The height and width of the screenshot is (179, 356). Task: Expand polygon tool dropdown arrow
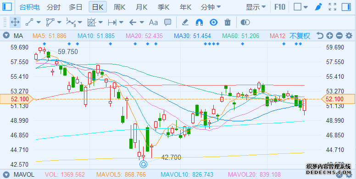point(59,22)
